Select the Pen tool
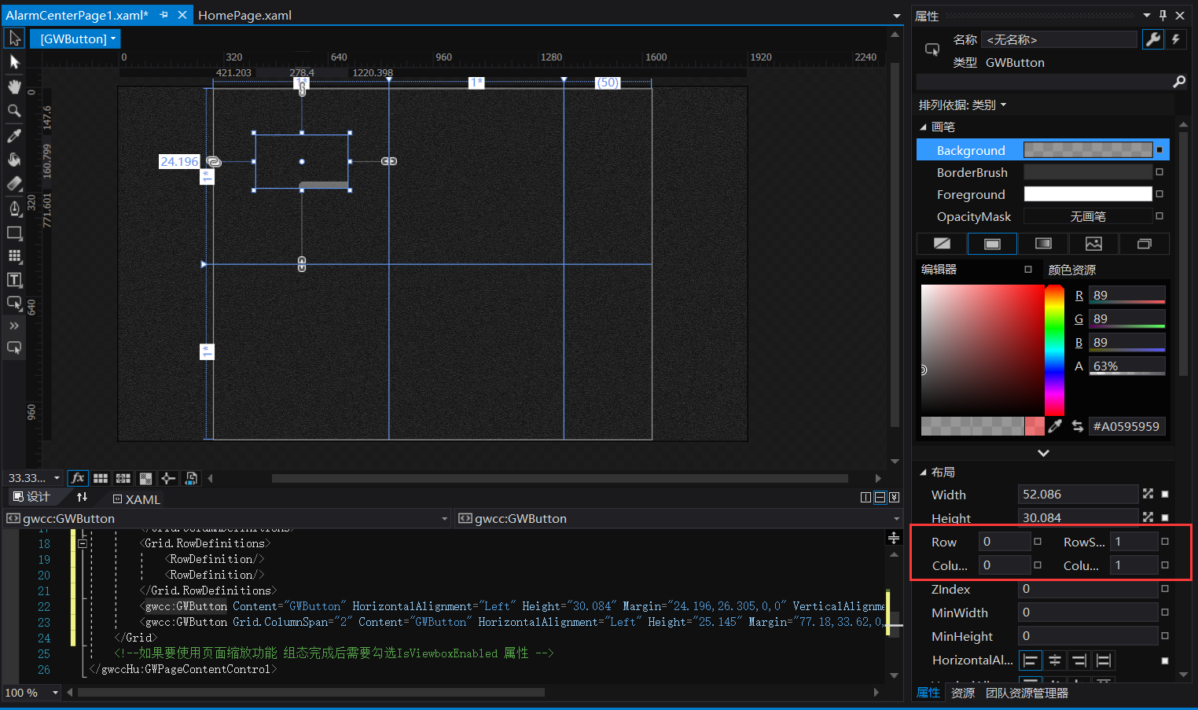This screenshot has width=1198, height=710. [x=14, y=208]
